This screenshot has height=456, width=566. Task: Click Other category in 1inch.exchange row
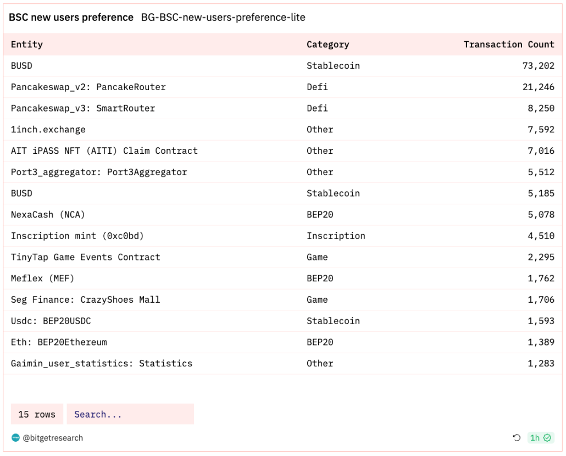point(320,130)
